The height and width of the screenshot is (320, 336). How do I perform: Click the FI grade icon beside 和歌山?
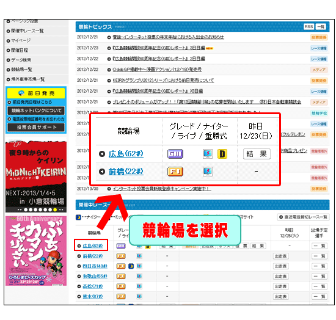tap(120, 276)
